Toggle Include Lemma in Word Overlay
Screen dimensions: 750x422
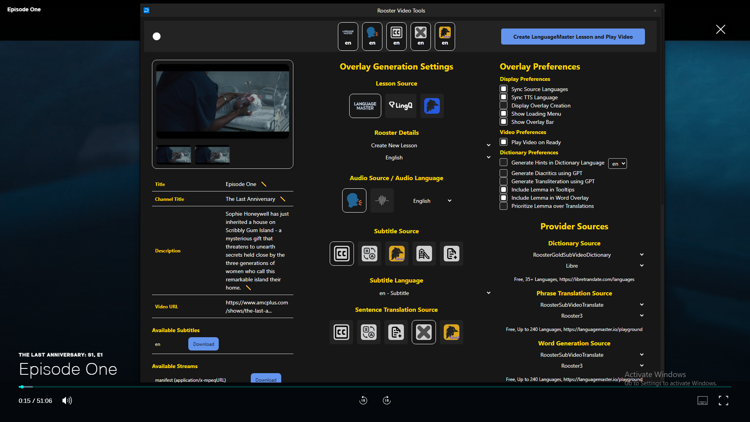click(x=504, y=198)
